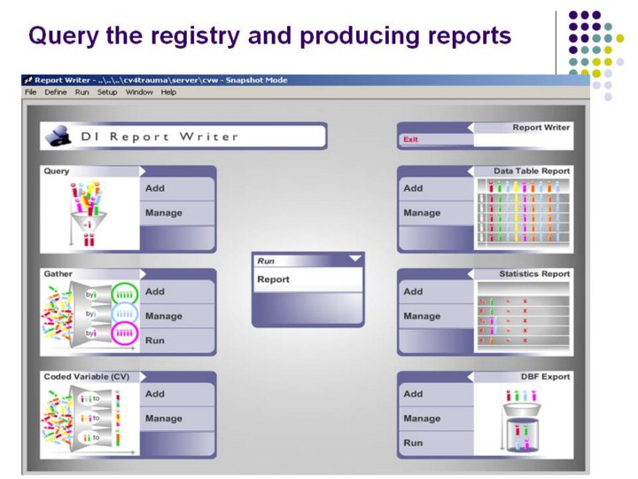This screenshot has width=638, height=479.
Task: Click the DI Report Writer logo icon
Action: pyautogui.click(x=60, y=137)
